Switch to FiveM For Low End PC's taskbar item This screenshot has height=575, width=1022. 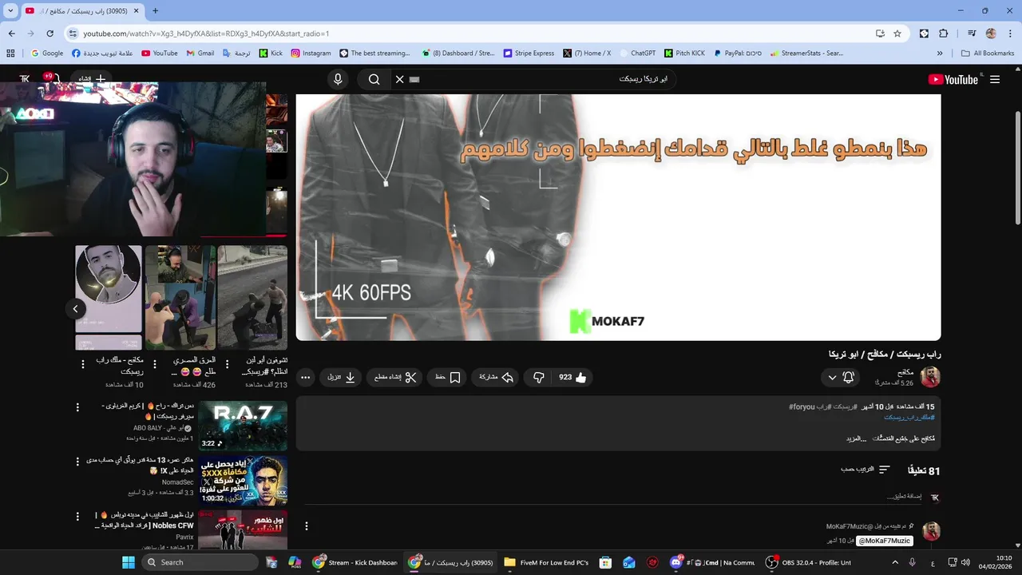coord(546,562)
